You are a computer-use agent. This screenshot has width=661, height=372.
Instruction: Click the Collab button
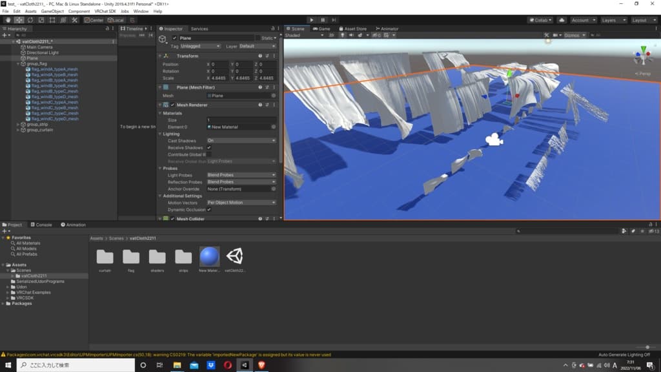pyautogui.click(x=540, y=20)
